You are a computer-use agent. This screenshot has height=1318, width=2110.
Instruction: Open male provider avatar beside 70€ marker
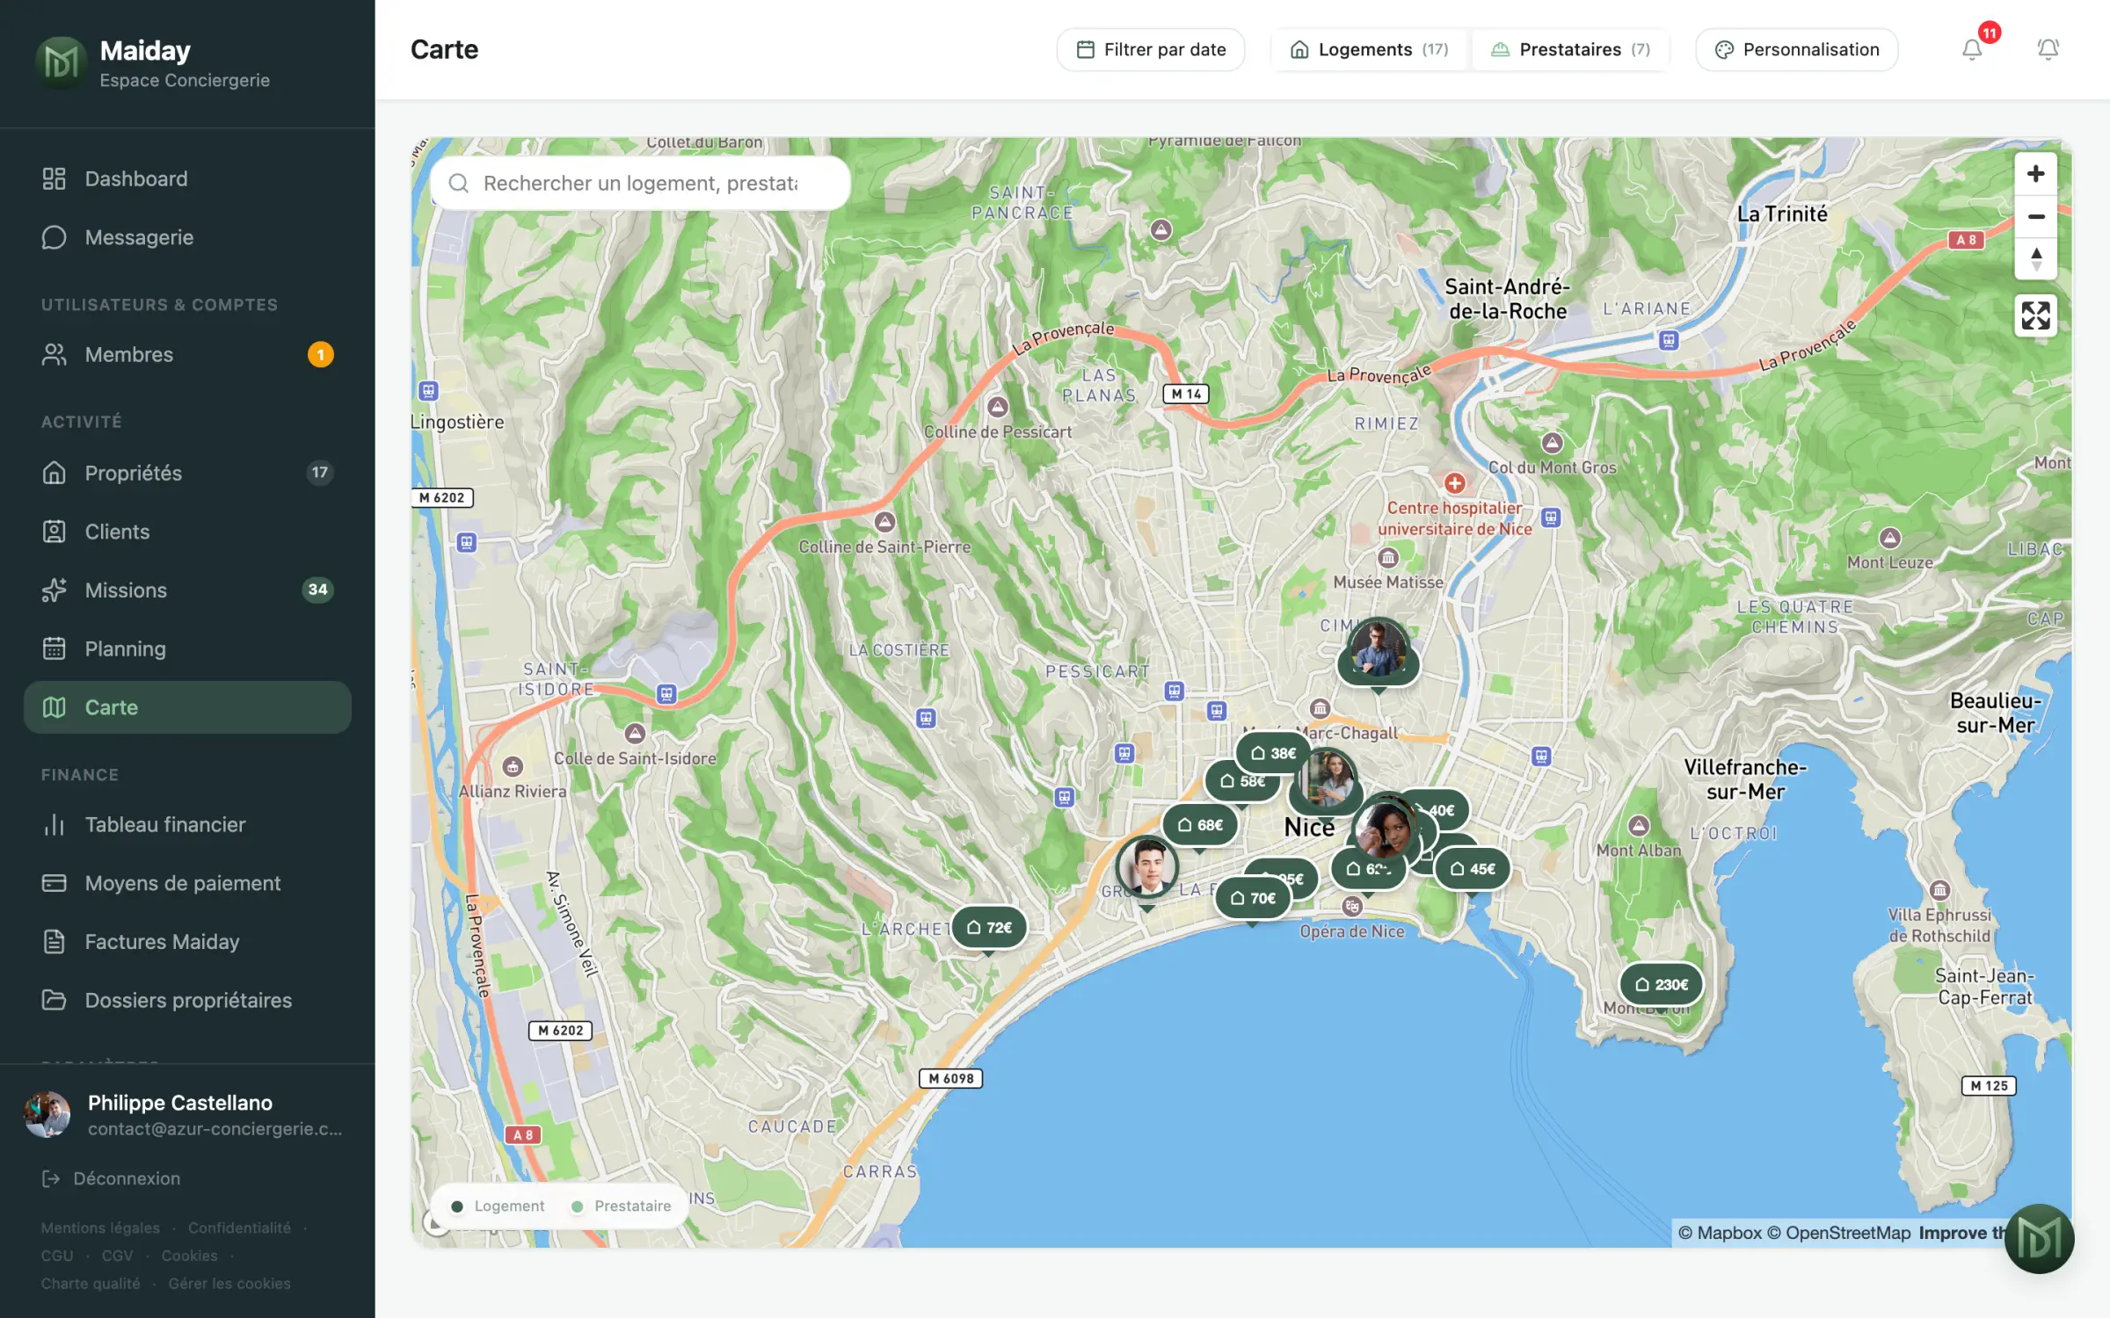[x=1147, y=866]
